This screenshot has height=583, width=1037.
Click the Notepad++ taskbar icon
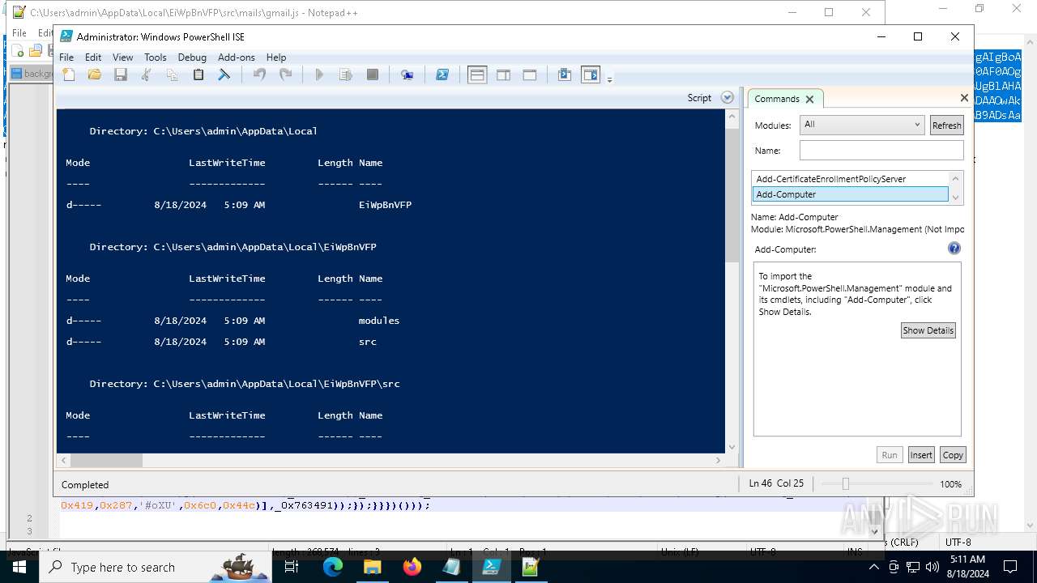531,567
